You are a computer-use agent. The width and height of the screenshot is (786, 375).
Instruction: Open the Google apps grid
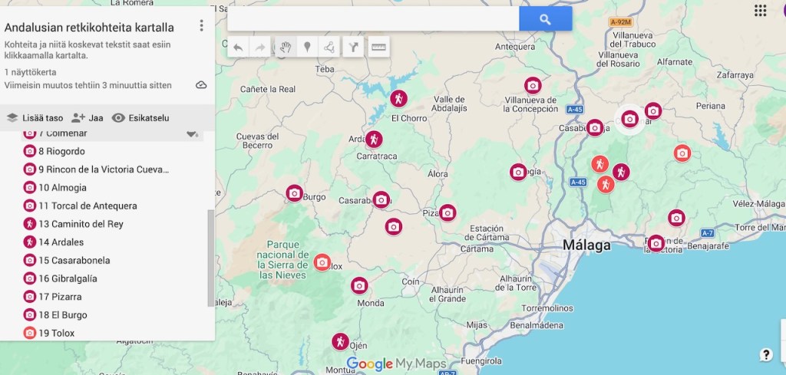coord(760,10)
